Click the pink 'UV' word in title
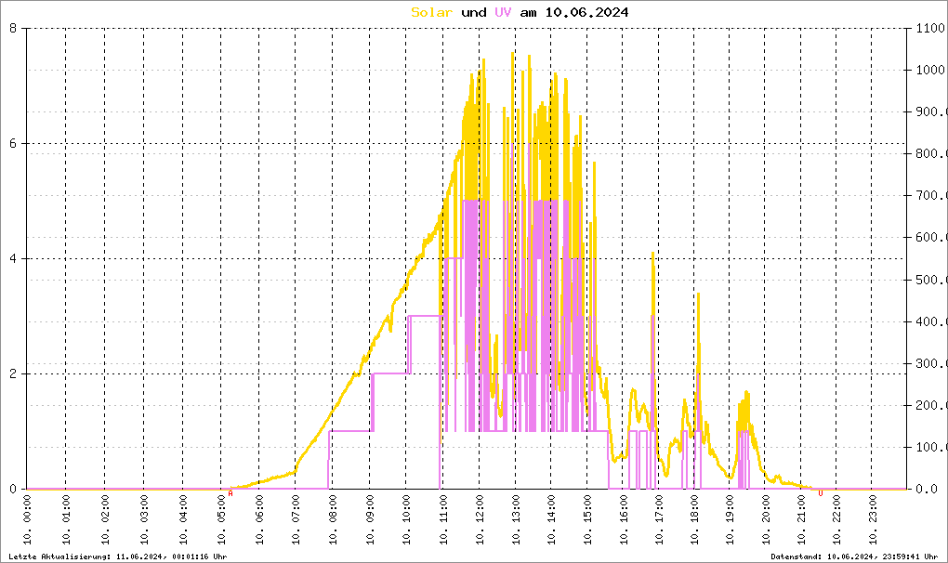This screenshot has width=948, height=563. [x=503, y=13]
